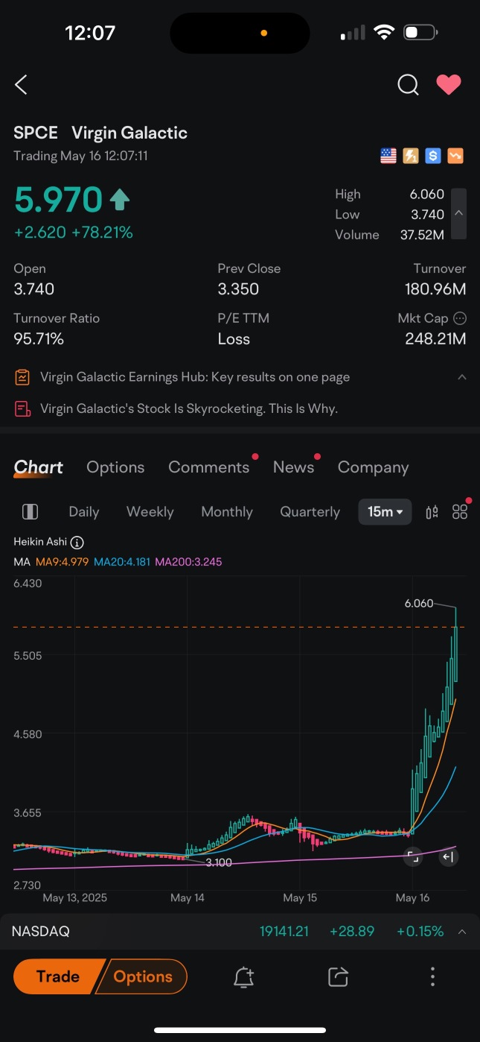Tap the orange-outlined Options button
The image size is (480, 1042).
coord(143,976)
